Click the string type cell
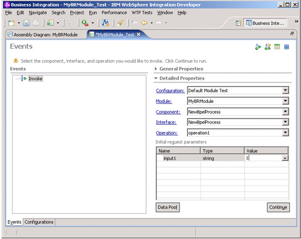The width and height of the screenshot is (301, 239). [x=222, y=158]
